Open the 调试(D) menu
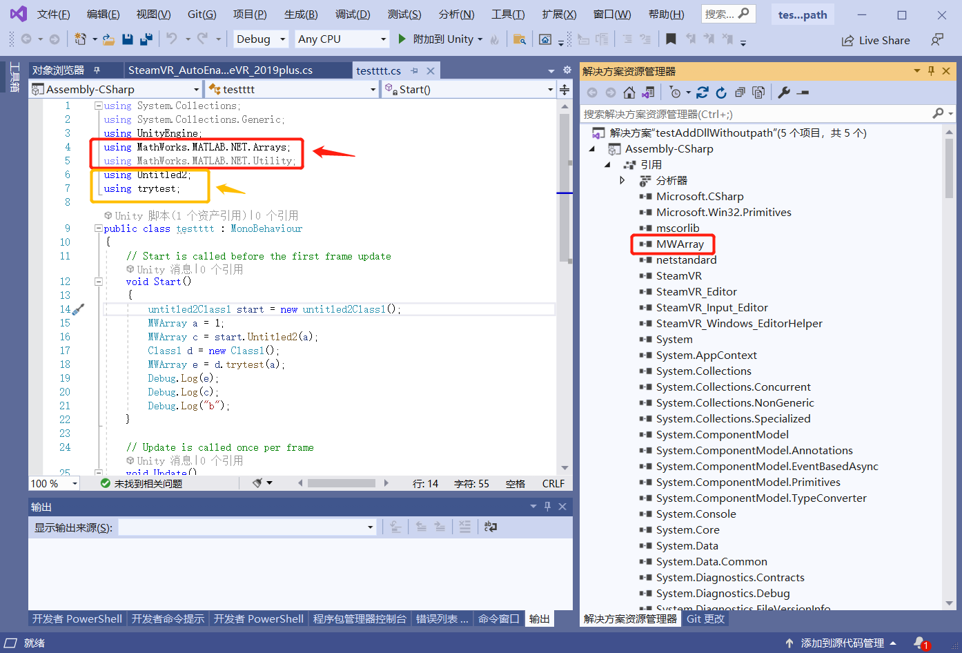The height and width of the screenshot is (653, 962). (x=352, y=14)
